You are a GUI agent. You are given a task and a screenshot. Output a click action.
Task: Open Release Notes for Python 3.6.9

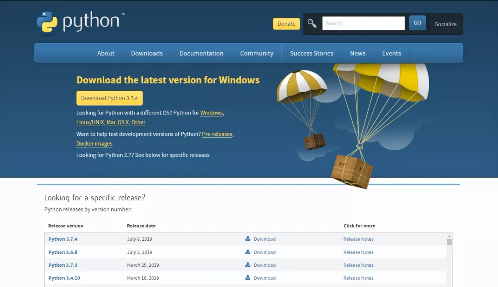(x=358, y=252)
